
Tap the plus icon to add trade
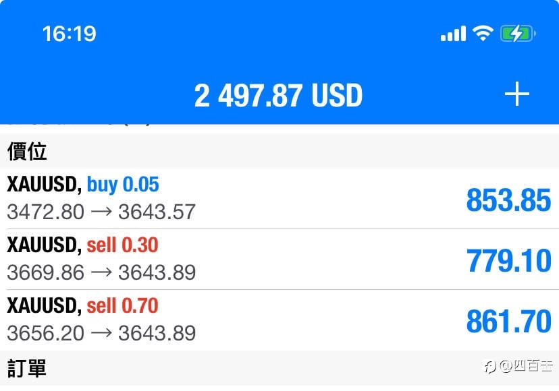pyautogui.click(x=517, y=94)
